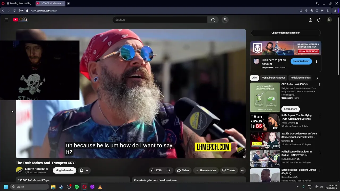This screenshot has width=340, height=191.
Task: Start voice search with microphone icon
Action: [225, 20]
